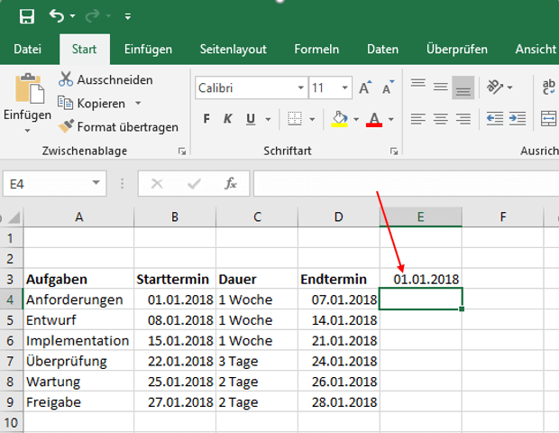The height and width of the screenshot is (433, 559).
Task: Select cell E3 containing 01.01.2018
Action: pyautogui.click(x=420, y=278)
